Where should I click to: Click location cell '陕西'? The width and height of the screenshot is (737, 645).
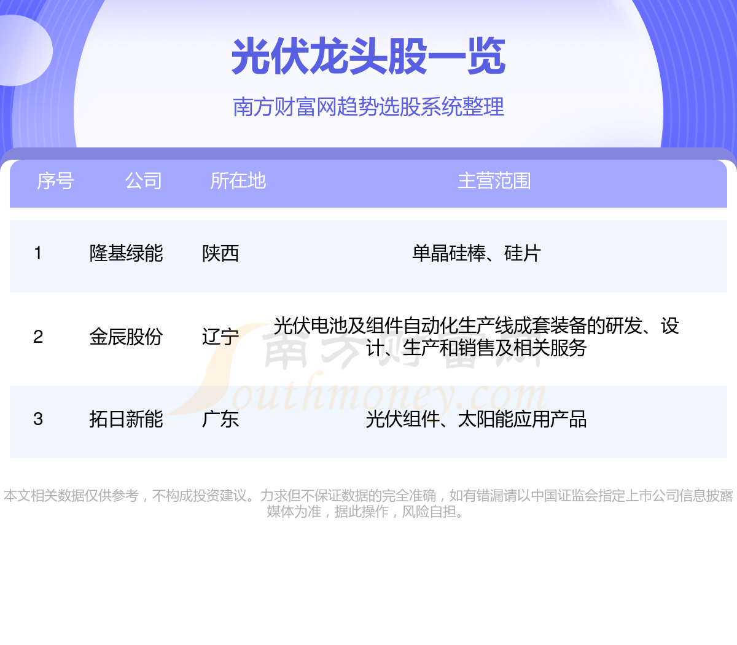tap(220, 253)
